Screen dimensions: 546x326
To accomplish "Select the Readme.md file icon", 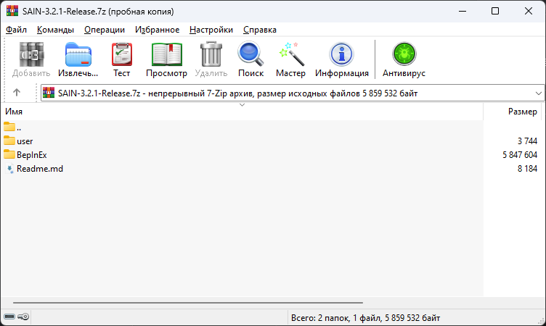I will pos(9,169).
